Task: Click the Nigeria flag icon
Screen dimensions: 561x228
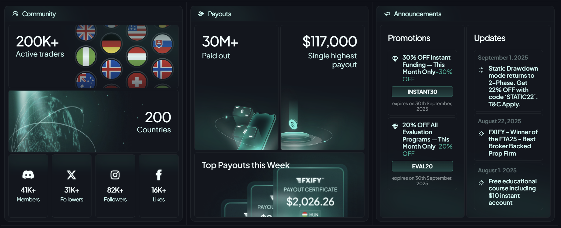Action: coord(86,57)
